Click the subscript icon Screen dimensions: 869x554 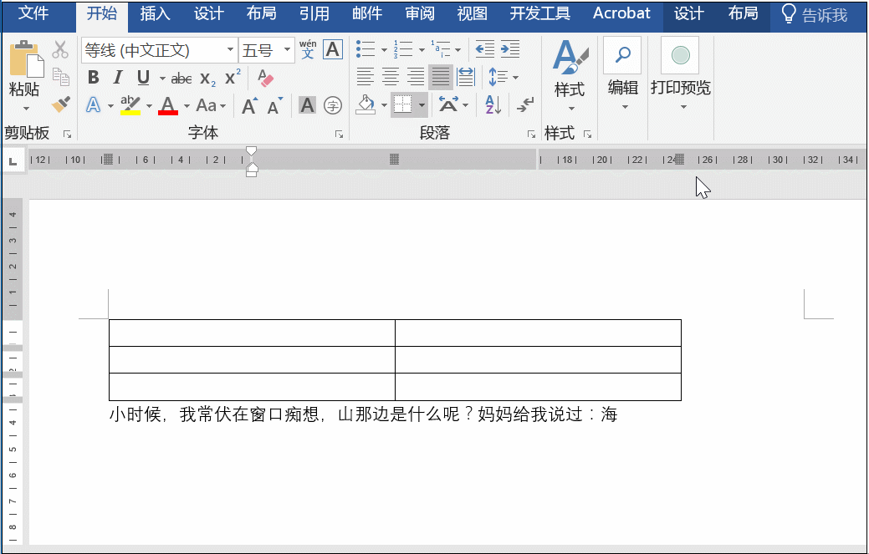(x=206, y=78)
